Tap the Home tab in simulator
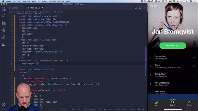The width and height of the screenshot is (198, 111). click(156, 103)
